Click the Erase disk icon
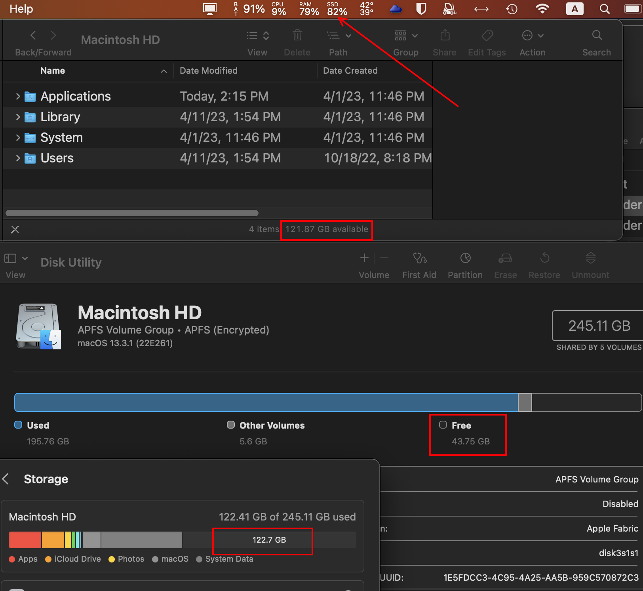The width and height of the screenshot is (643, 591). (x=505, y=258)
